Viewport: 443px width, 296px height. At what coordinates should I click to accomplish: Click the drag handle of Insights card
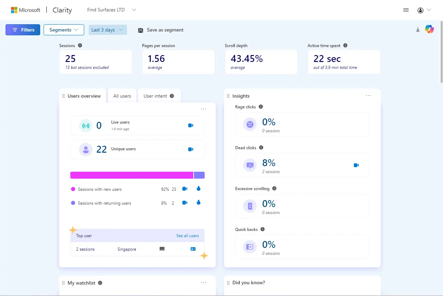coord(228,96)
